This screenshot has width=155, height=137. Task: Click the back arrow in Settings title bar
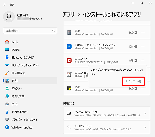click(x=5, y=5)
